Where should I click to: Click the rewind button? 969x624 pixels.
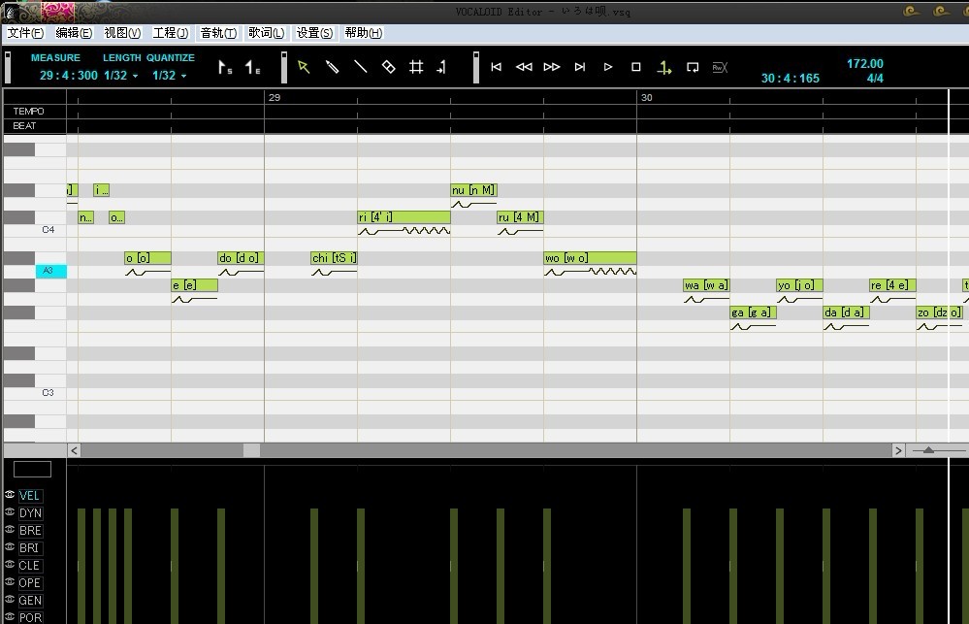tap(524, 67)
